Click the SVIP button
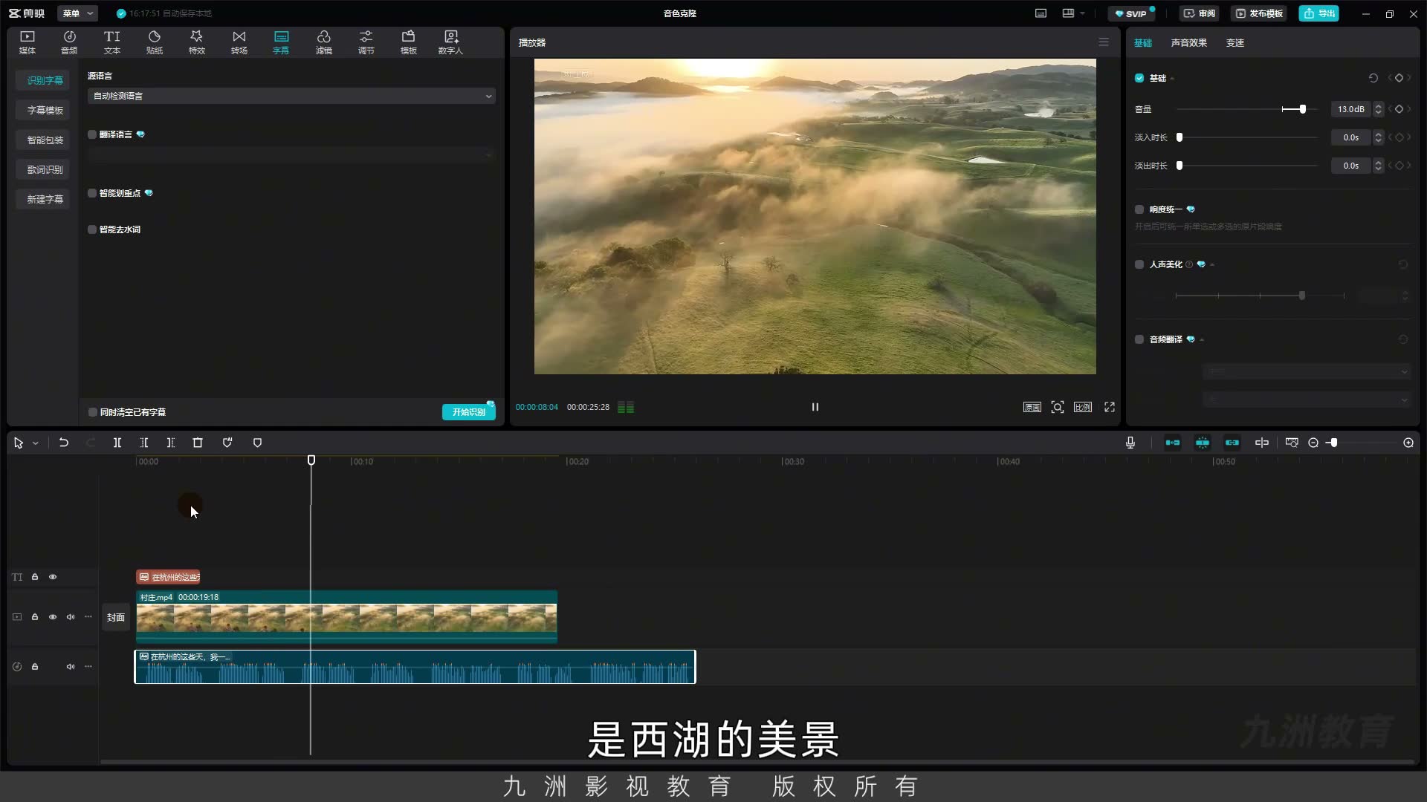The height and width of the screenshot is (802, 1427). pos(1130,13)
